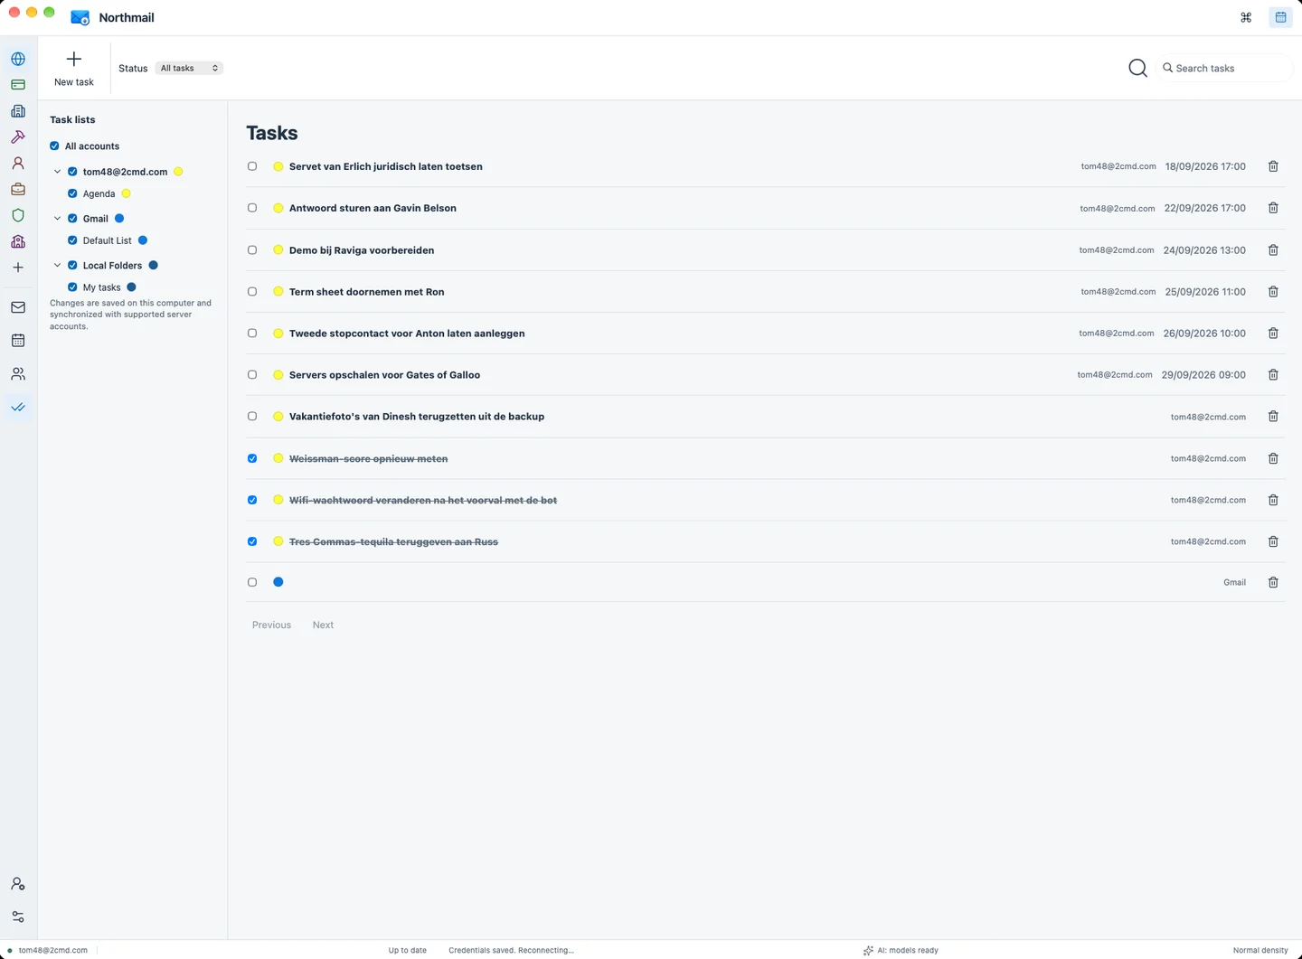
Task: Click the command key icon in title bar
Action: point(1246,17)
